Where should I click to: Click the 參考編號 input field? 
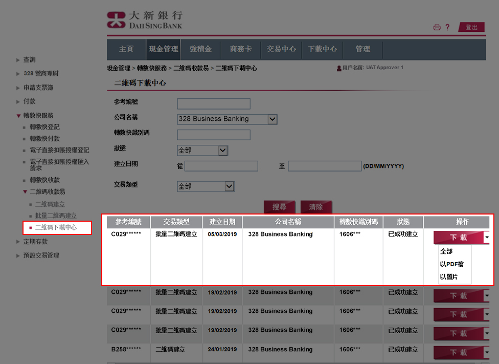click(213, 103)
